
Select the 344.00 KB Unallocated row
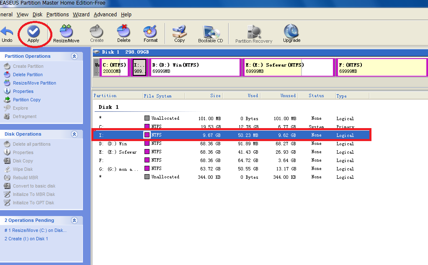231,177
